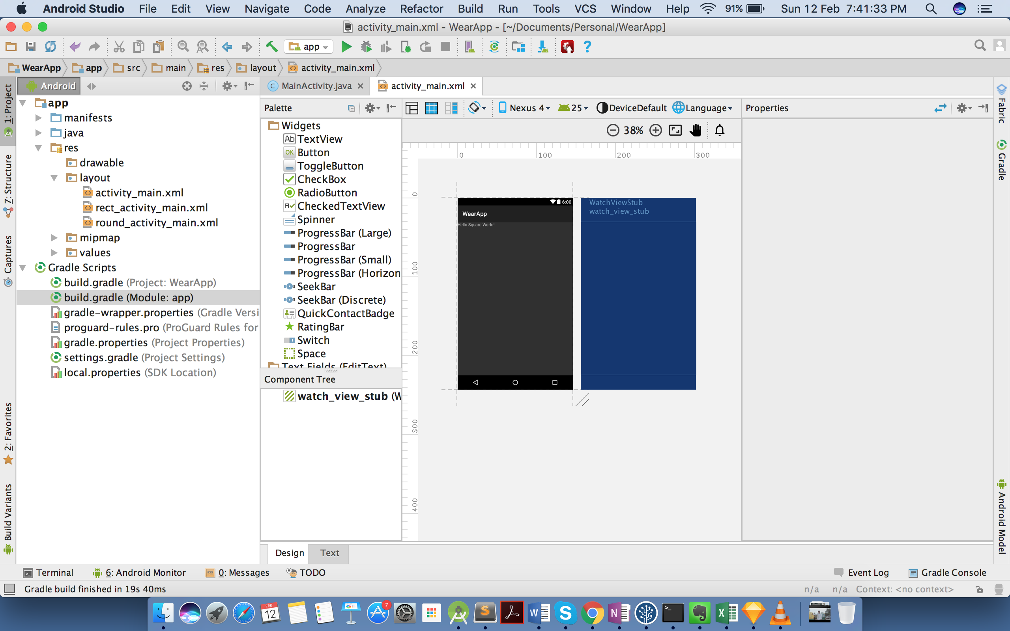The height and width of the screenshot is (631, 1010).
Task: Switch to the MainActivity.java tab
Action: 316,86
